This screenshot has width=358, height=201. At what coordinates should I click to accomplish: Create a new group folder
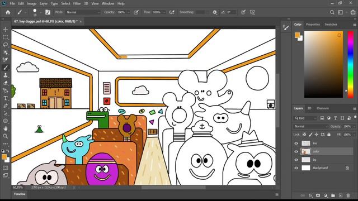click(333, 195)
